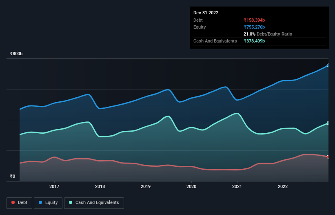Click the 2021 x-axis label
This screenshot has width=335, height=215.
click(x=237, y=186)
